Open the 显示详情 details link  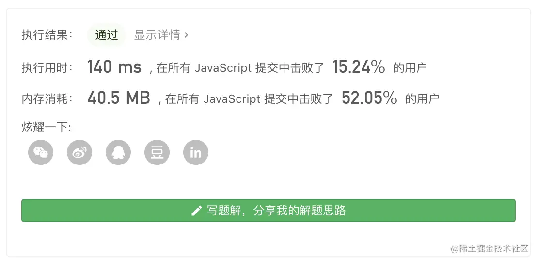click(157, 35)
